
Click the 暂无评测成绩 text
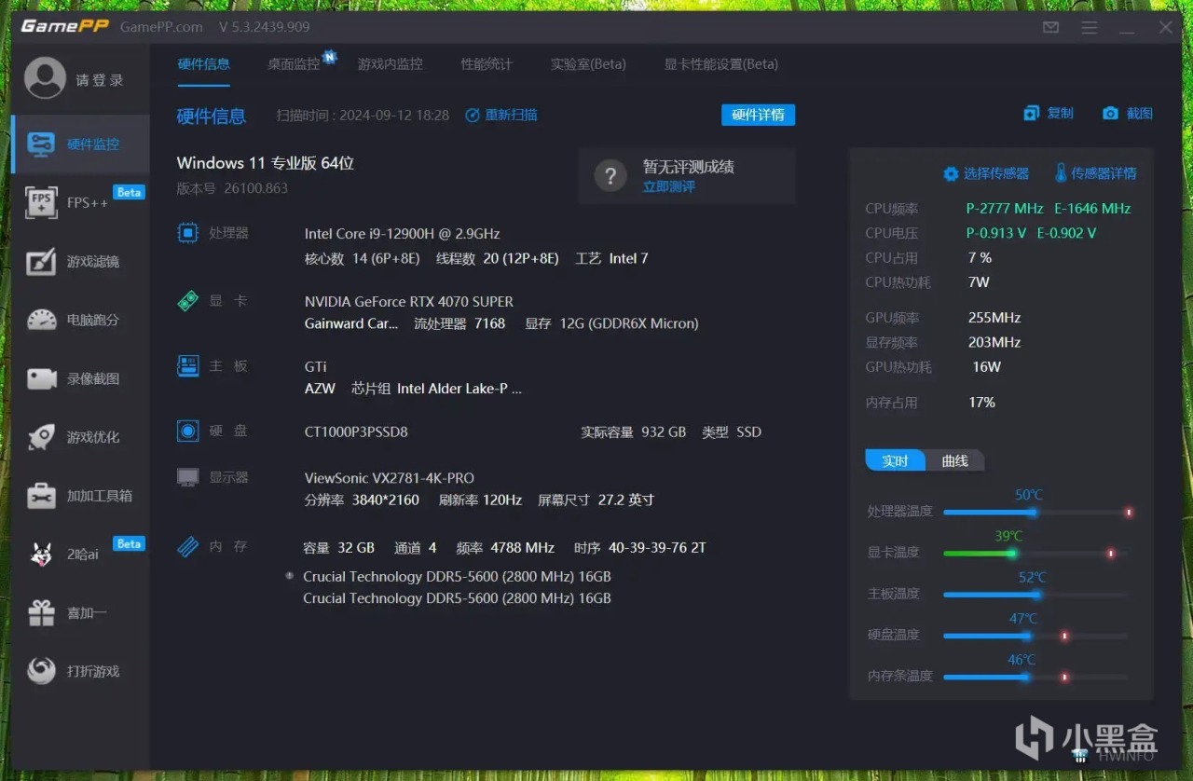tap(689, 167)
